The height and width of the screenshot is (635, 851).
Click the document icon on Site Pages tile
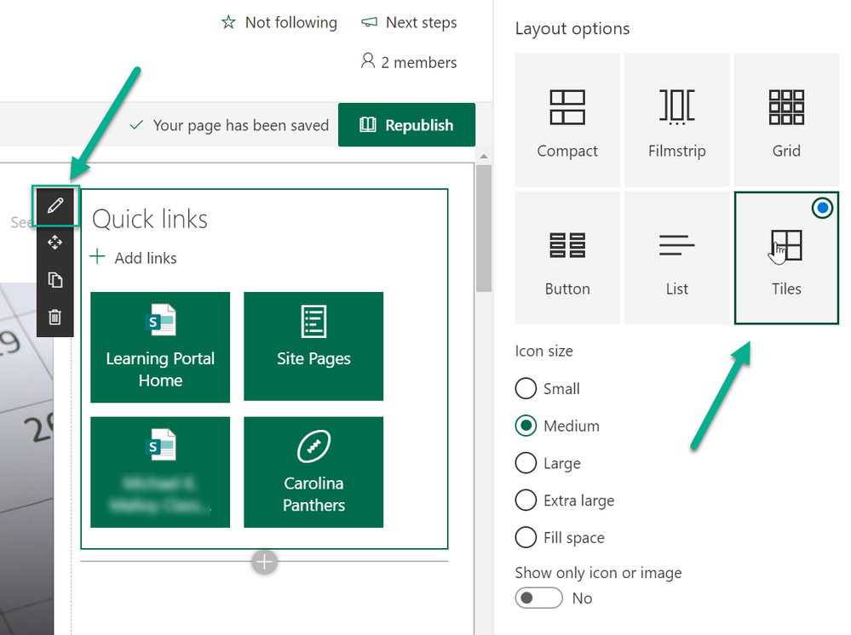point(313,321)
